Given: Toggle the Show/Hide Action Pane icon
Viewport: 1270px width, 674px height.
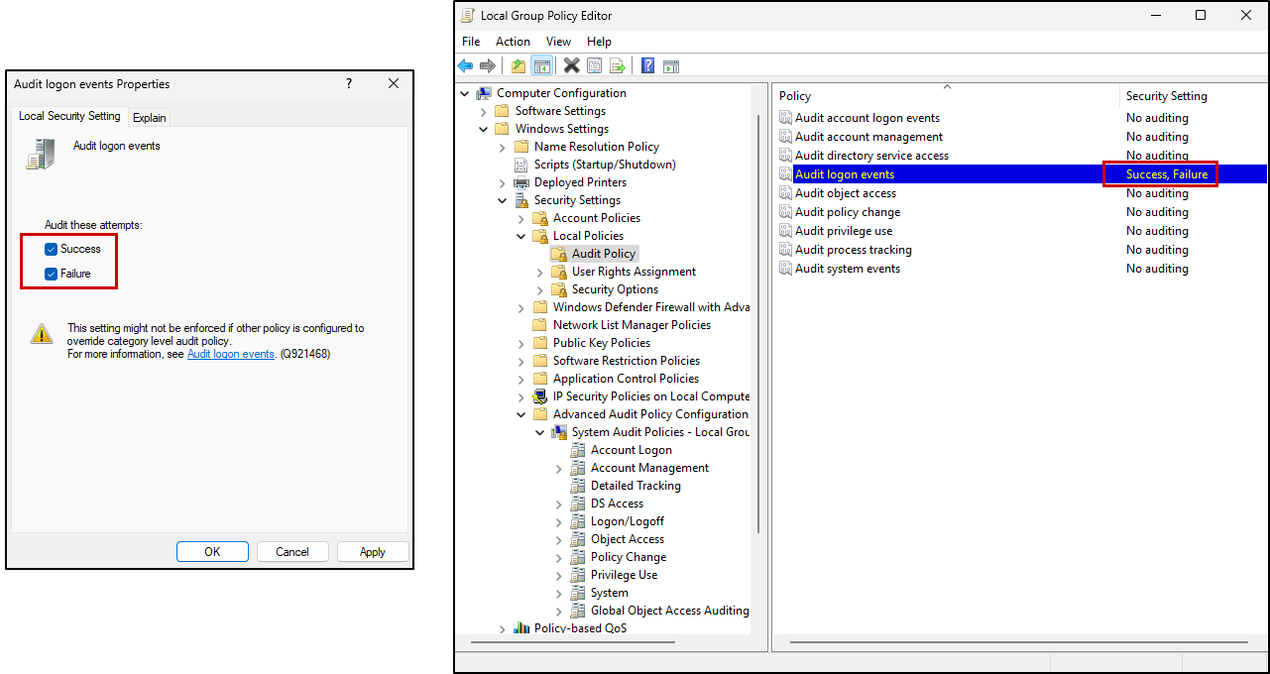Looking at the screenshot, I should tap(671, 66).
